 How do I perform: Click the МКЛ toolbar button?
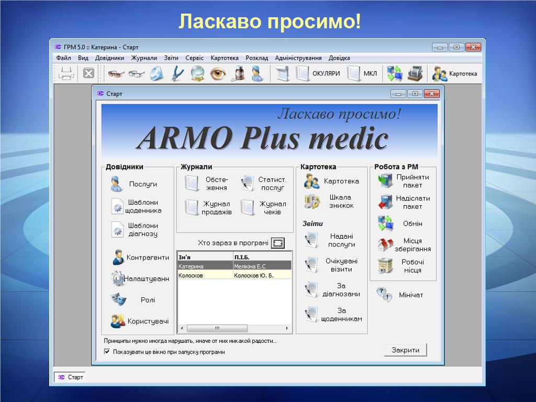363,74
